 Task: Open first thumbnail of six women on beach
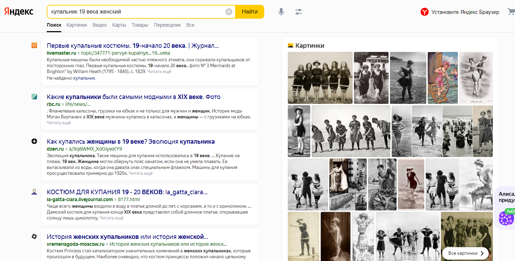320,78
